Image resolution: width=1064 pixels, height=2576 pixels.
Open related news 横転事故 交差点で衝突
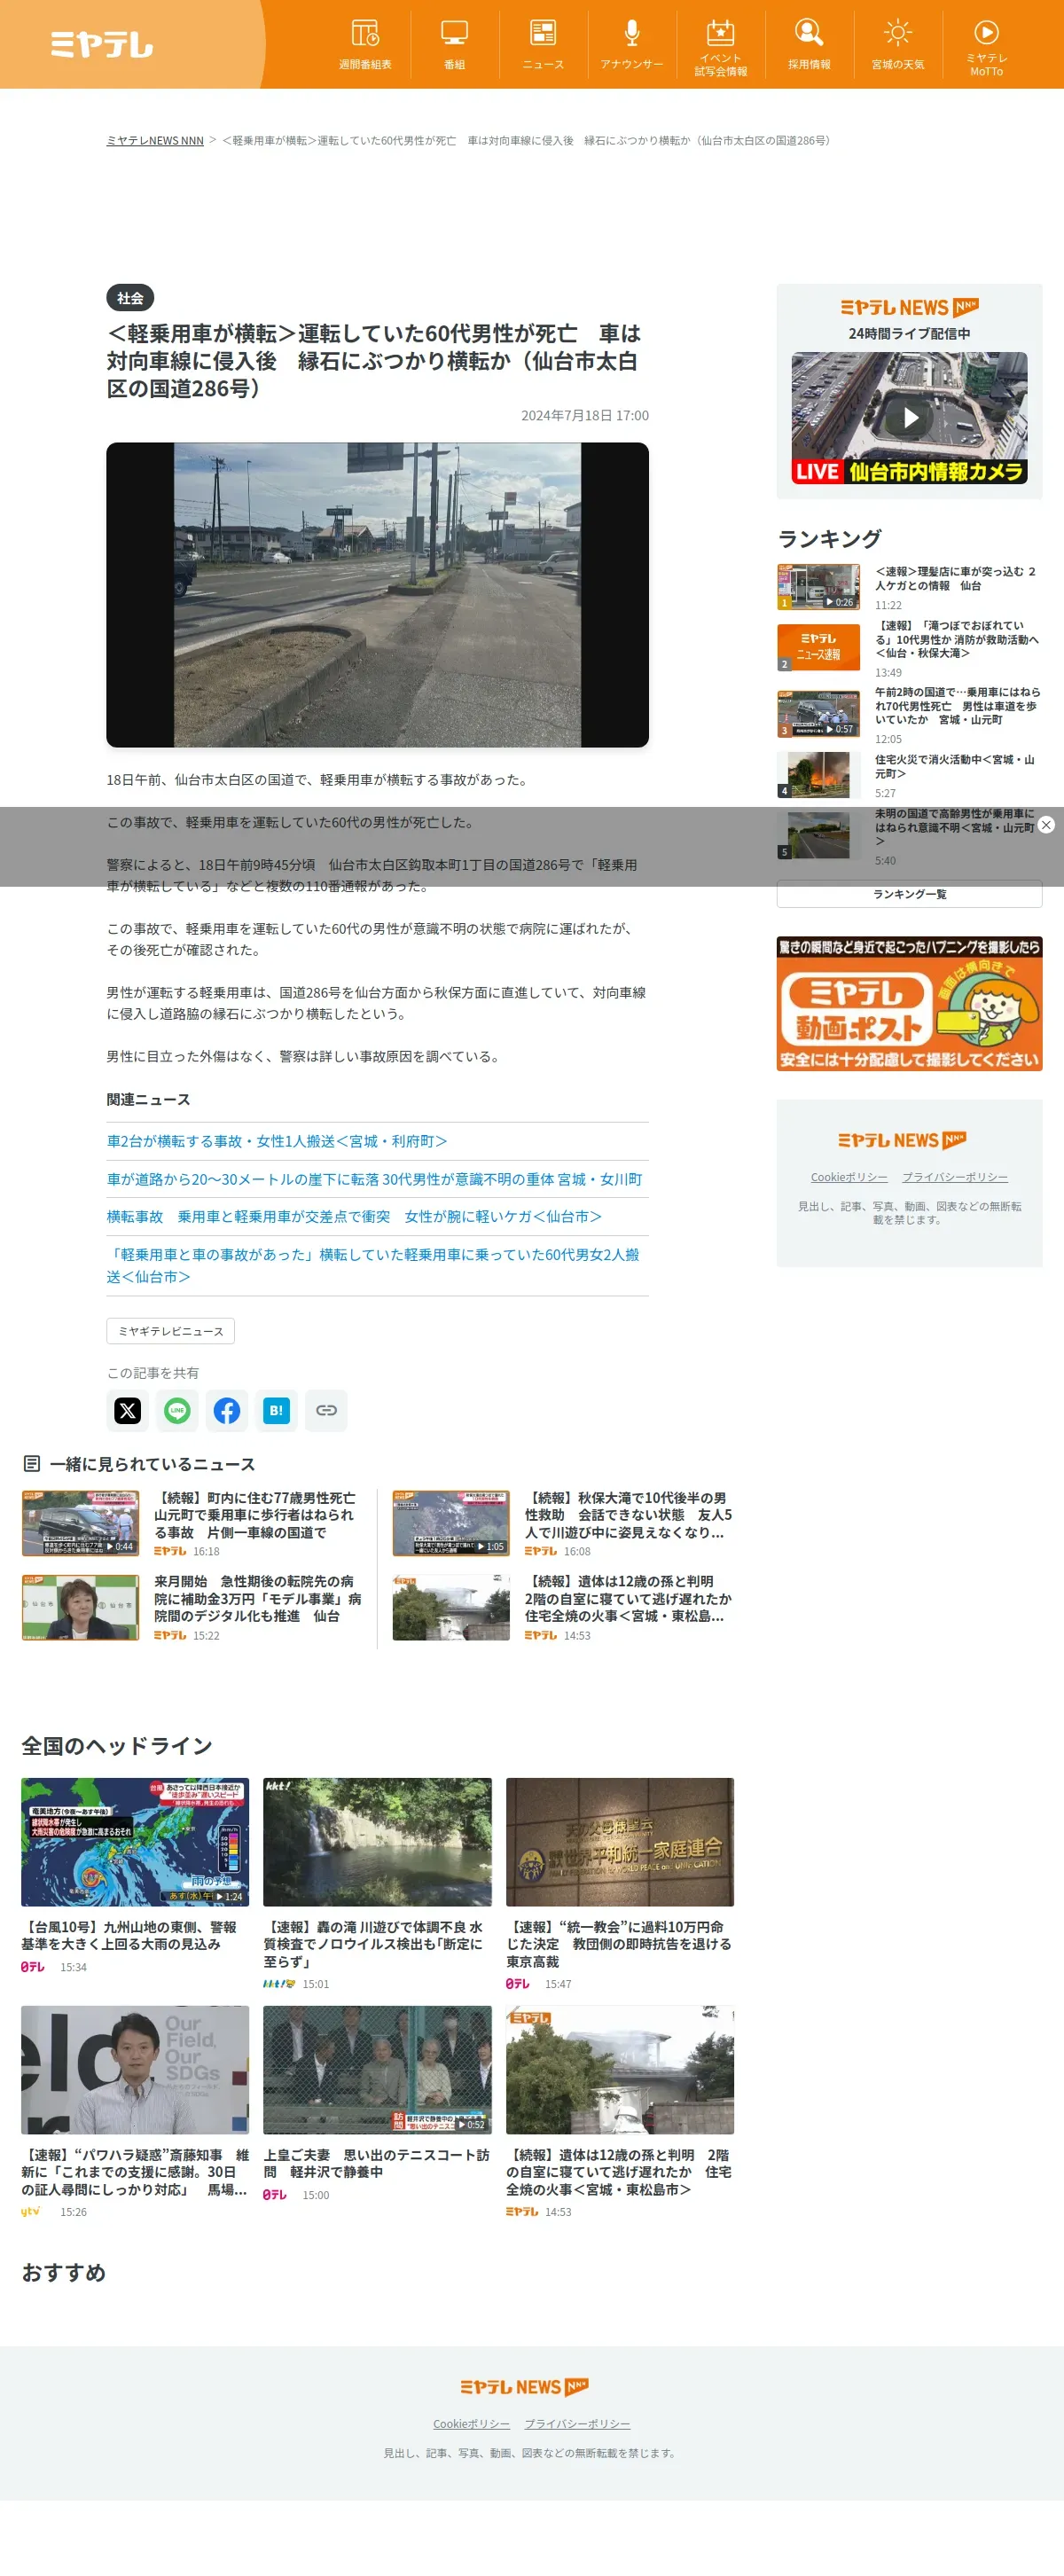[x=354, y=1216]
